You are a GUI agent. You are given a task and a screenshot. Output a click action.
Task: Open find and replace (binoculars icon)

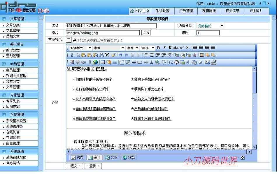(101, 55)
